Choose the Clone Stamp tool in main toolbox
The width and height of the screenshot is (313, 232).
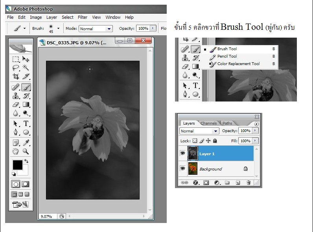click(x=16, y=96)
